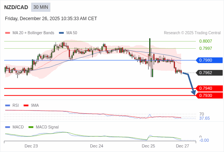Click the MACD Signal legend label
Screen dimensions: 224x152
(x=47, y=127)
